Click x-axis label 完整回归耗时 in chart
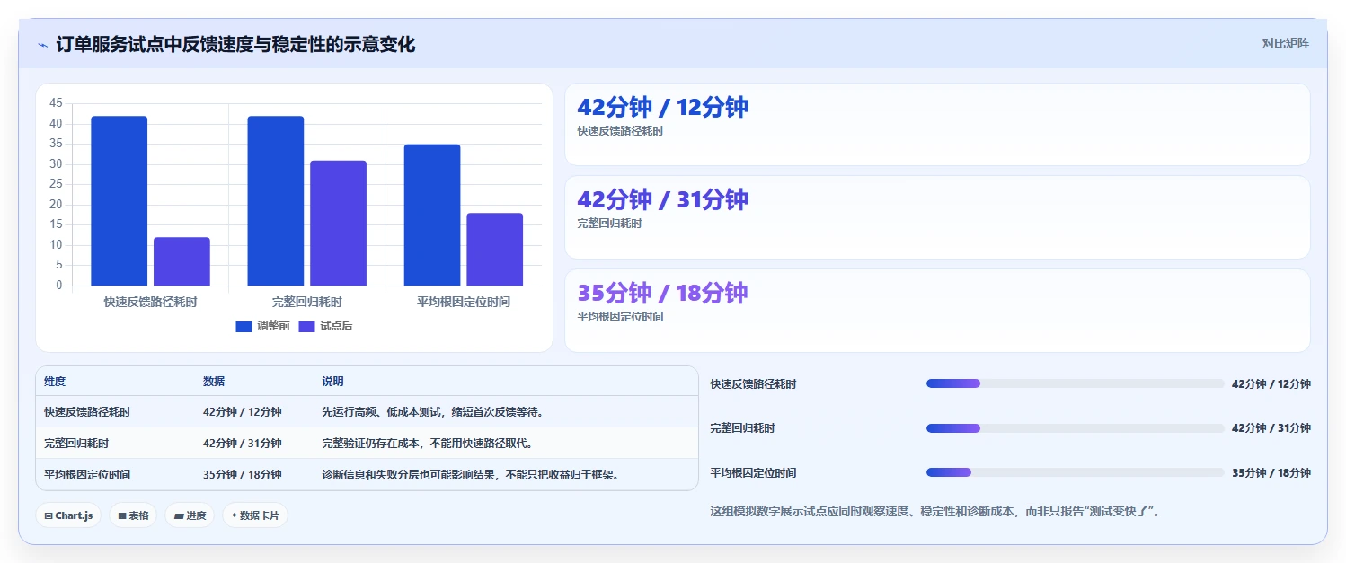The height and width of the screenshot is (563, 1346). 307,302
